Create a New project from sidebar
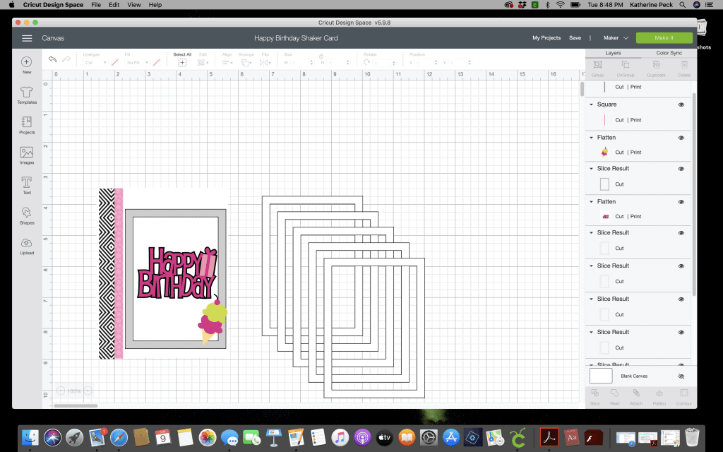This screenshot has width=723, height=452. click(x=27, y=65)
